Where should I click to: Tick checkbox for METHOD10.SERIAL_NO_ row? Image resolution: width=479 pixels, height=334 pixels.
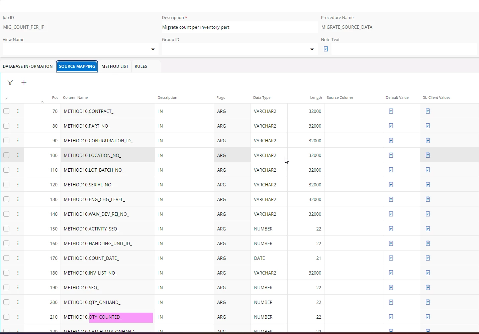click(6, 185)
